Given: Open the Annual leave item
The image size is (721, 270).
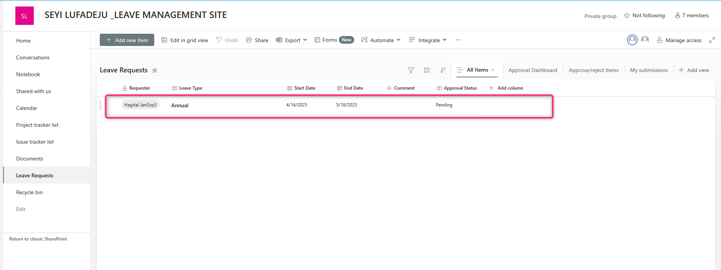Looking at the screenshot, I should coord(180,105).
